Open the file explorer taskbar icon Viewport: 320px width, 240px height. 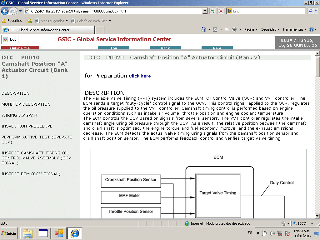tap(28, 233)
